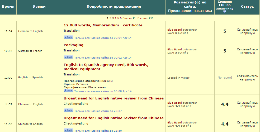Open the 11:57 Urgent English native reviser job
Image resolution: width=260 pixels, height=134 pixels.
click(x=114, y=98)
